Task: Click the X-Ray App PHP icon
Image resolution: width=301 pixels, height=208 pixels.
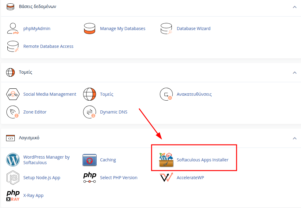Action: point(13,195)
